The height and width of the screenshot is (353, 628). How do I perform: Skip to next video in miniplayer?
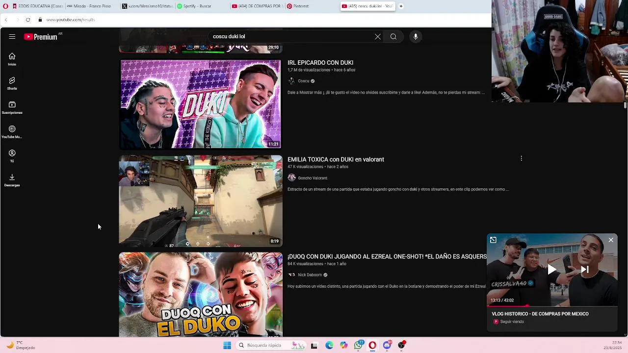pyautogui.click(x=585, y=269)
